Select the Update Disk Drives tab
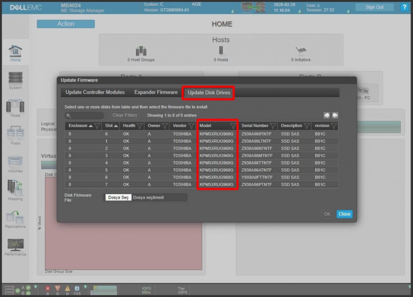413x297 pixels. tap(209, 93)
